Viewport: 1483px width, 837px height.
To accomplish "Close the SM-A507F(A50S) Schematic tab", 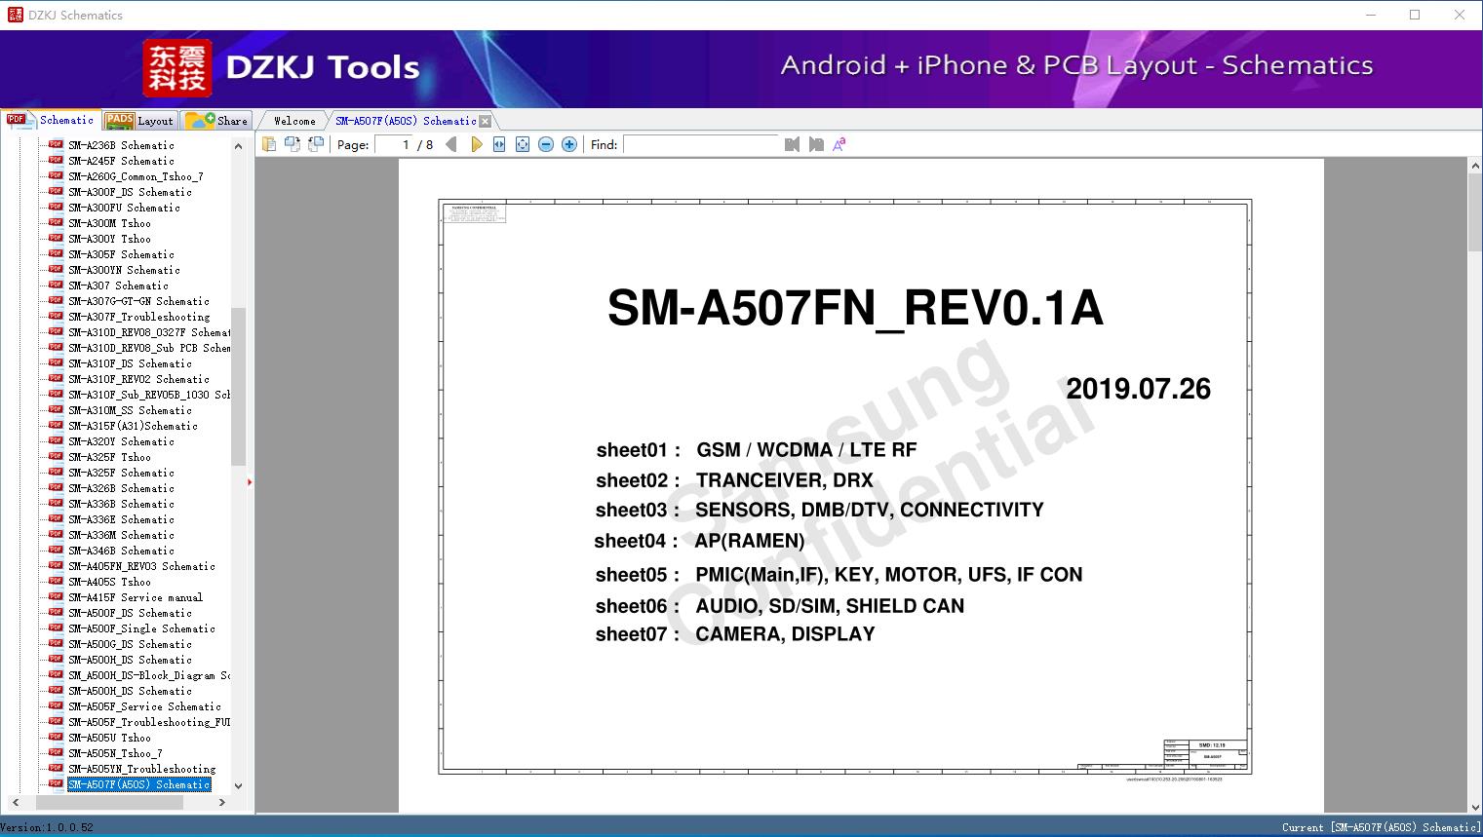I will (486, 121).
